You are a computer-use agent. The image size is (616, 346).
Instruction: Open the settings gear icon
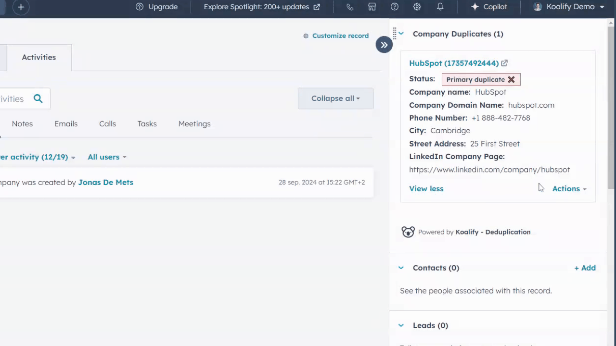pyautogui.click(x=417, y=7)
